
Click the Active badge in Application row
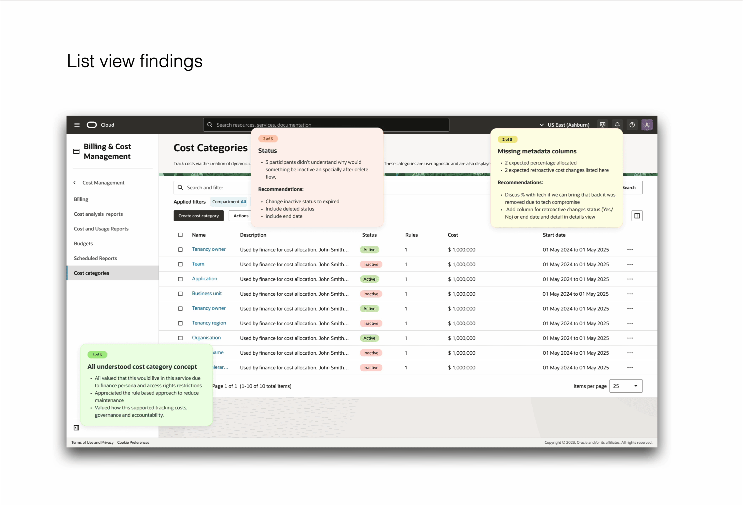pyautogui.click(x=369, y=279)
